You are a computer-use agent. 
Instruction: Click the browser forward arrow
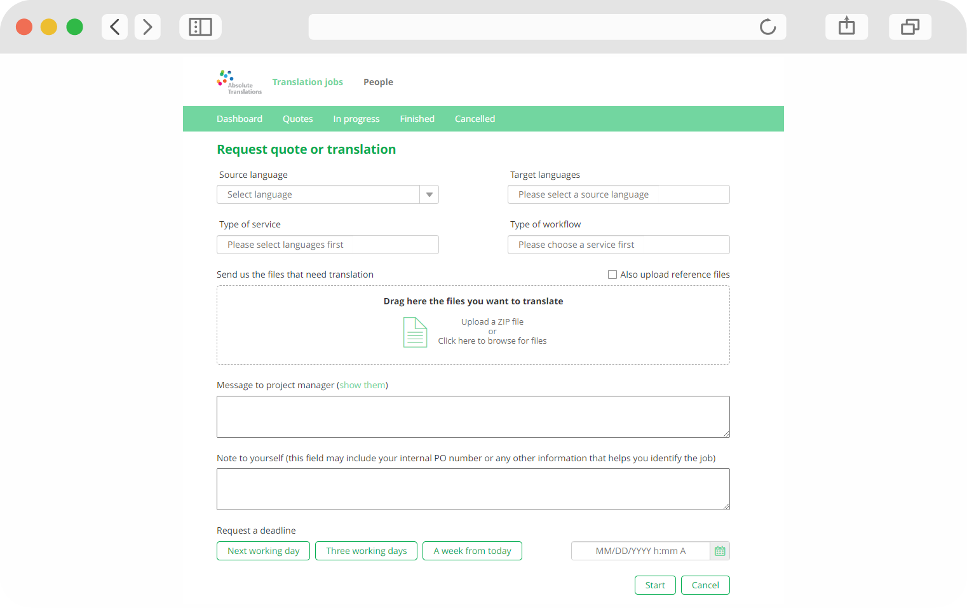click(x=147, y=27)
